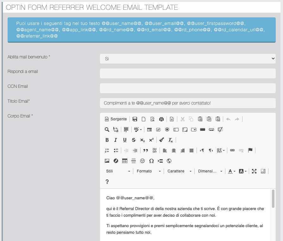
Task: Maximize the editor with the fullscreen icon
Action: [x=254, y=171]
